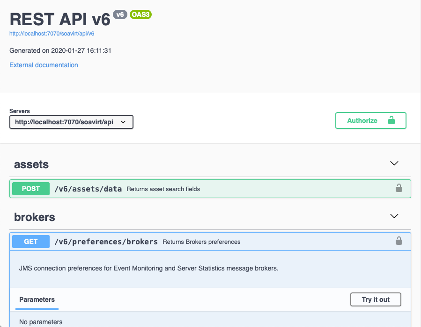The width and height of the screenshot is (421, 327).
Task: Click the lock icon on GET /v6/preferences/brokers
Action: [x=399, y=241]
